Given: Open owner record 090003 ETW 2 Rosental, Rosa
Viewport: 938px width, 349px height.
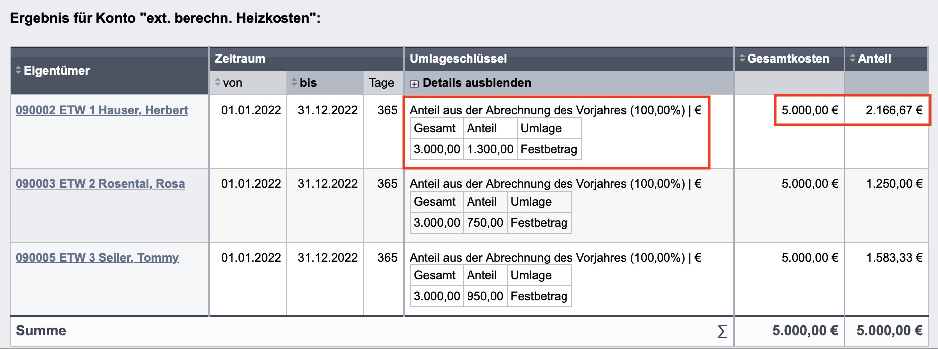Looking at the screenshot, I should [100, 183].
